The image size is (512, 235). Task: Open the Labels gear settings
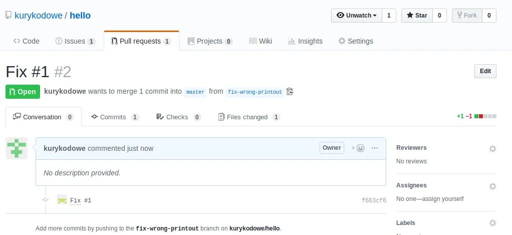[492, 223]
